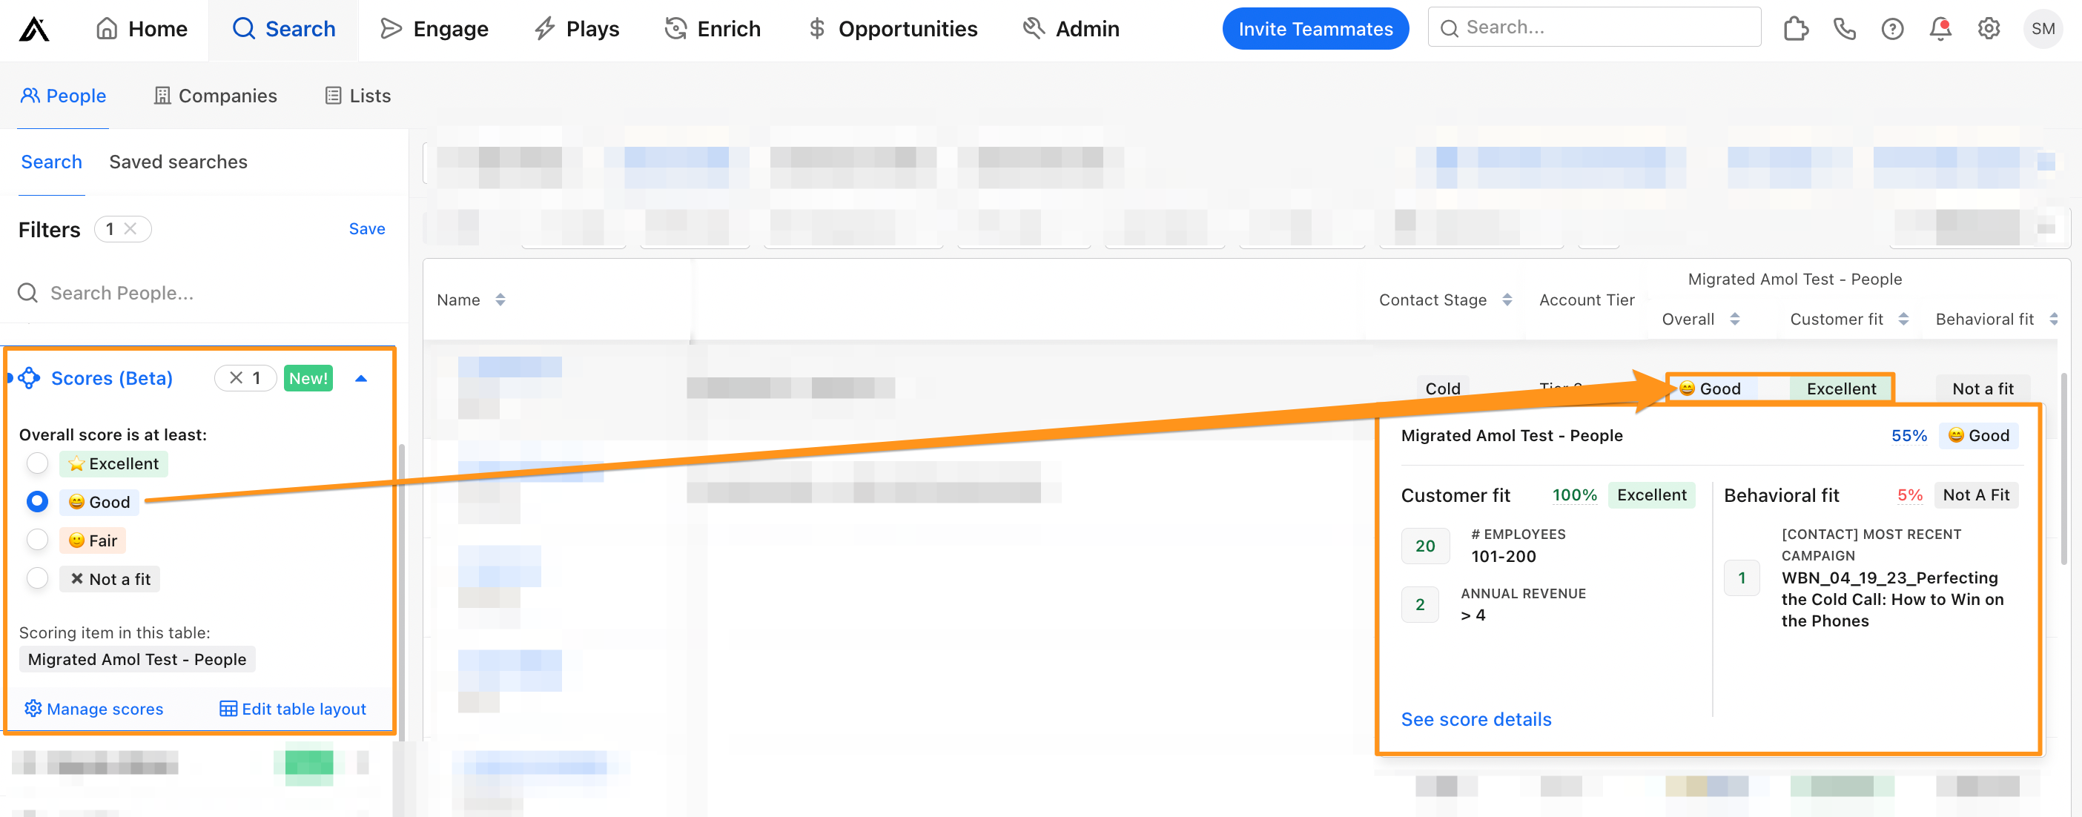
Task: Click the thumbs-up feedback icon
Action: pos(1796,28)
